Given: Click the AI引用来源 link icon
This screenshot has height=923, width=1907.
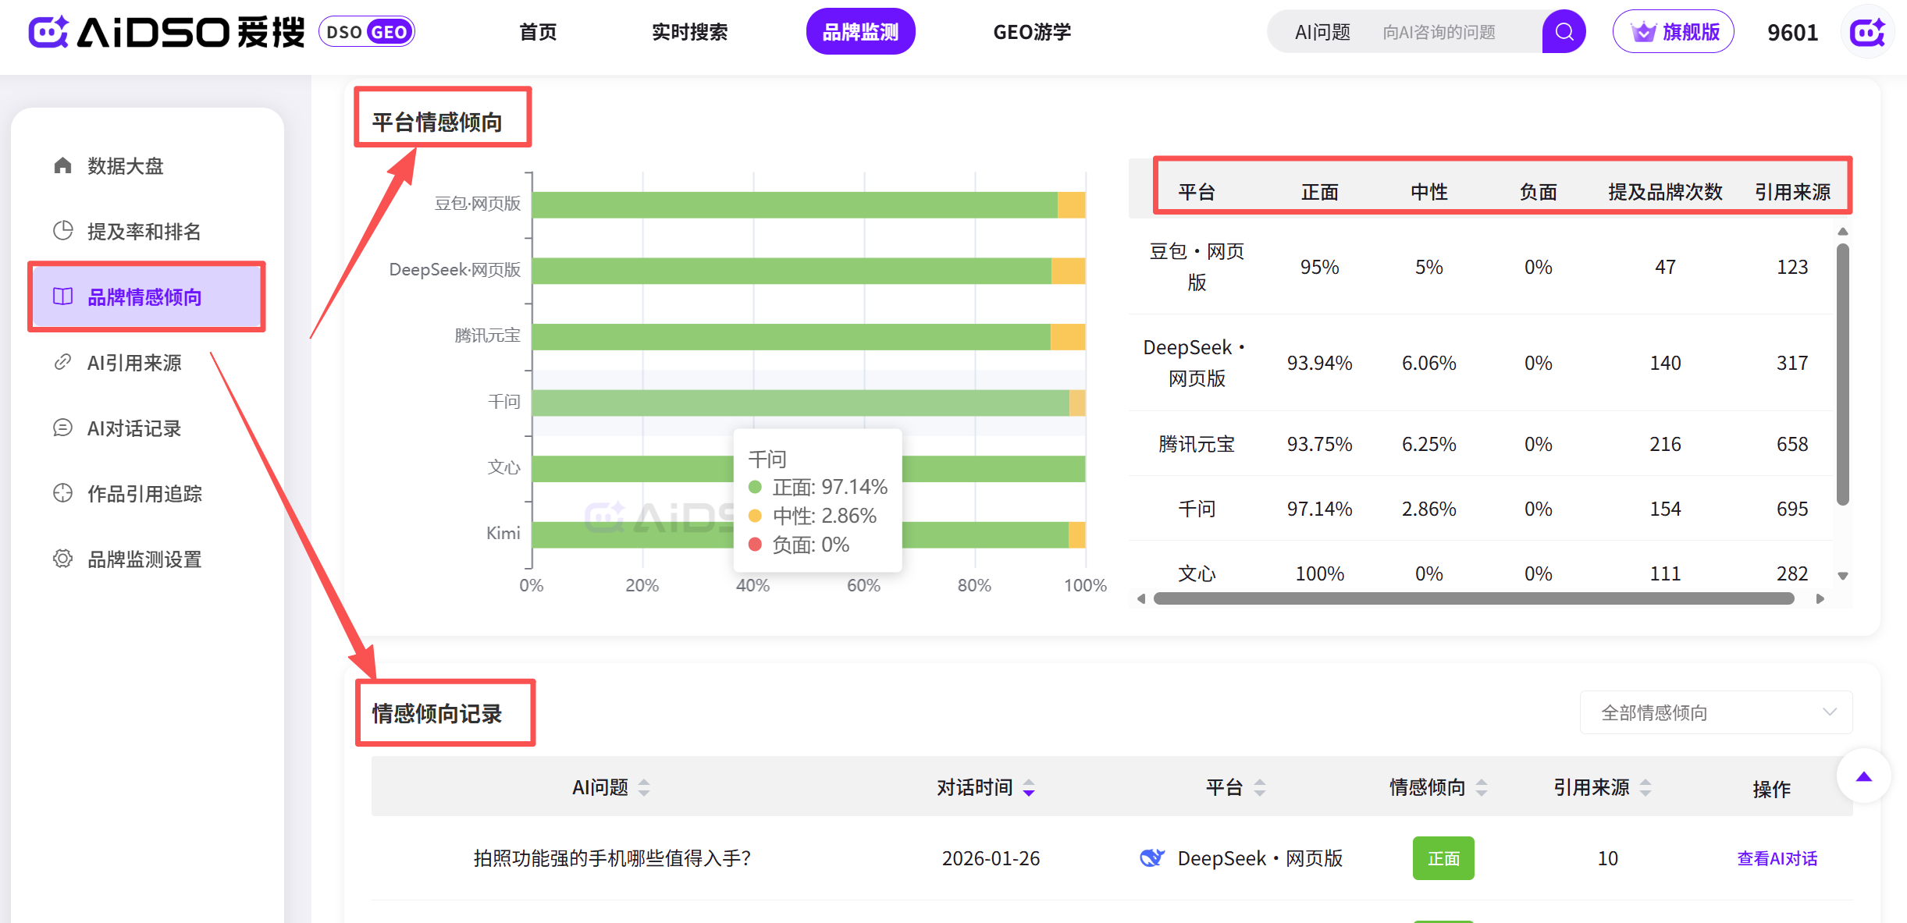Looking at the screenshot, I should pyautogui.click(x=62, y=362).
